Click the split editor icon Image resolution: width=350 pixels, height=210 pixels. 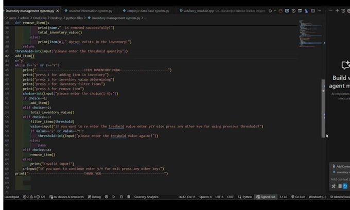pos(313,10)
